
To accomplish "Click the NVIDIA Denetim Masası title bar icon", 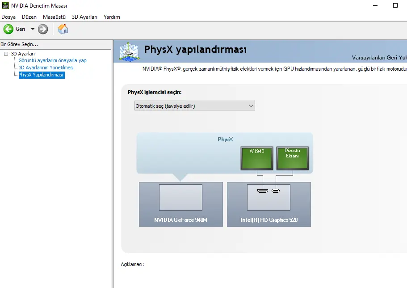I will [5, 5].
